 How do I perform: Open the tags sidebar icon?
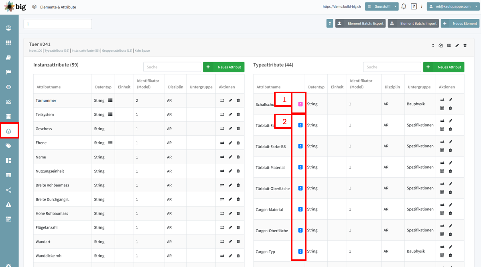click(x=8, y=146)
